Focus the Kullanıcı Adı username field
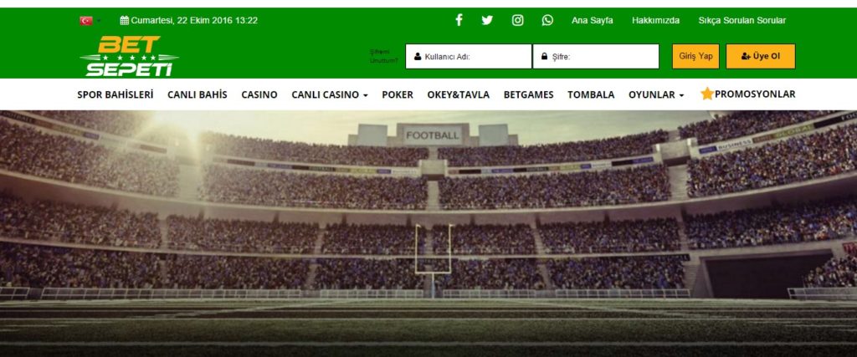Image resolution: width=857 pixels, height=357 pixels. coord(469,56)
